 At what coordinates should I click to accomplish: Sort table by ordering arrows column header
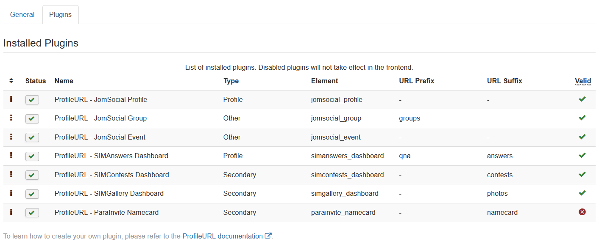[11, 81]
